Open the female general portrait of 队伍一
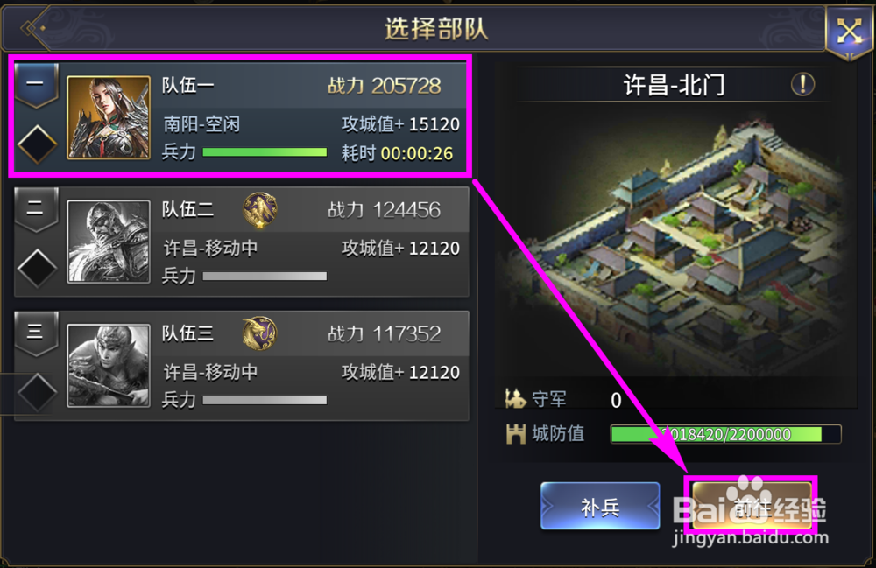Image resolution: width=876 pixels, height=568 pixels. 109,118
